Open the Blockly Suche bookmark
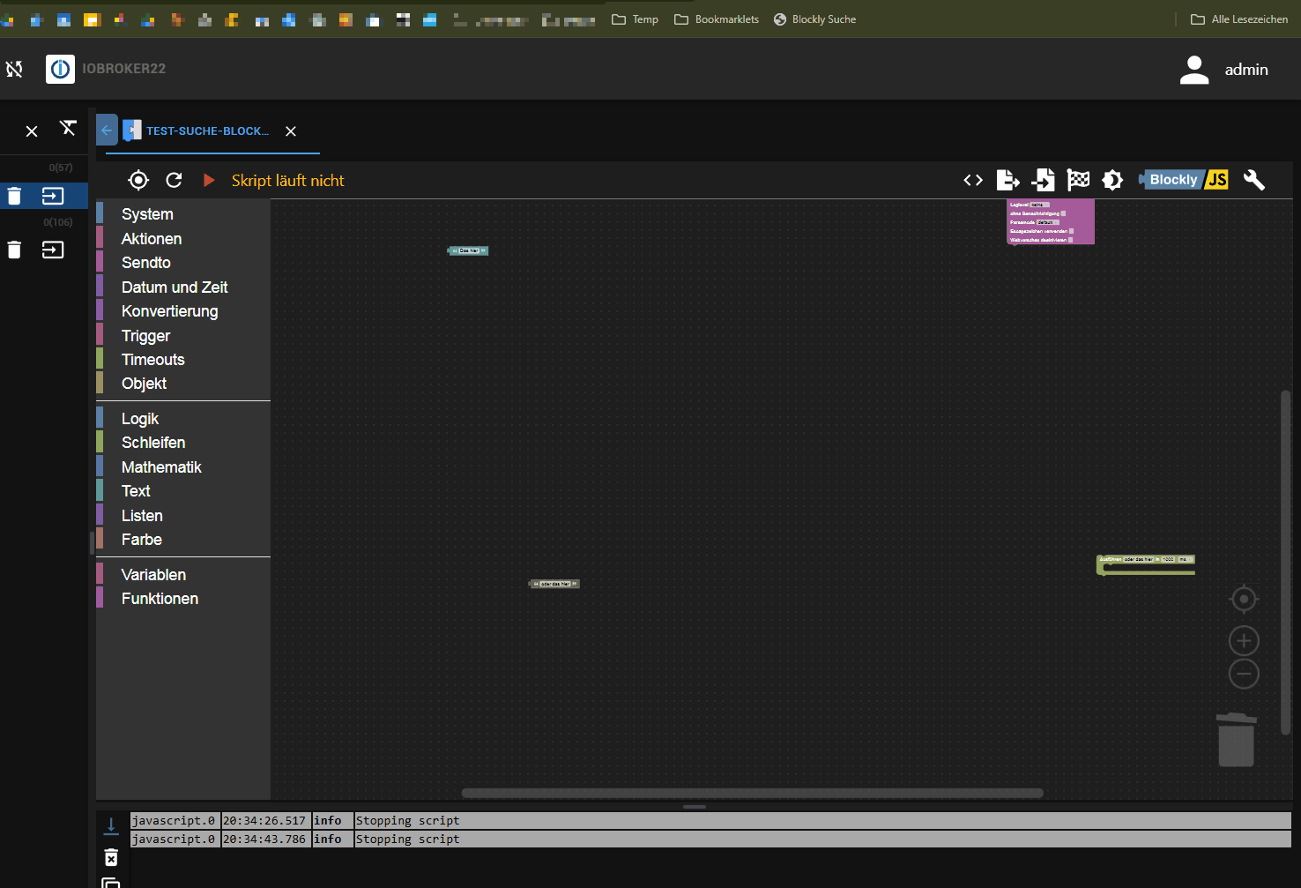Screen dimensions: 1301x888 pos(814,19)
